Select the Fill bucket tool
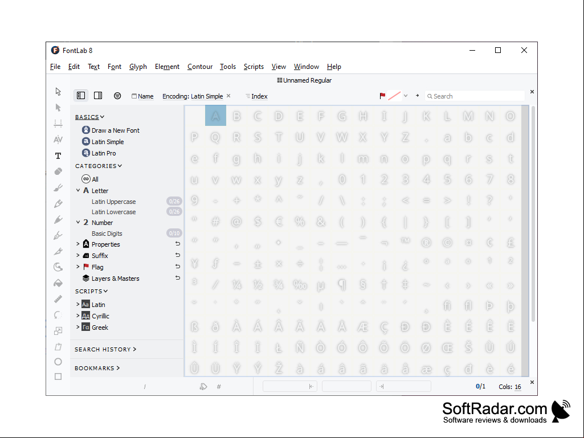The image size is (584, 438). [58, 283]
